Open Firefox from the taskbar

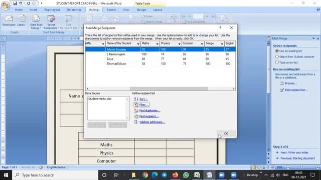[x=175, y=175]
